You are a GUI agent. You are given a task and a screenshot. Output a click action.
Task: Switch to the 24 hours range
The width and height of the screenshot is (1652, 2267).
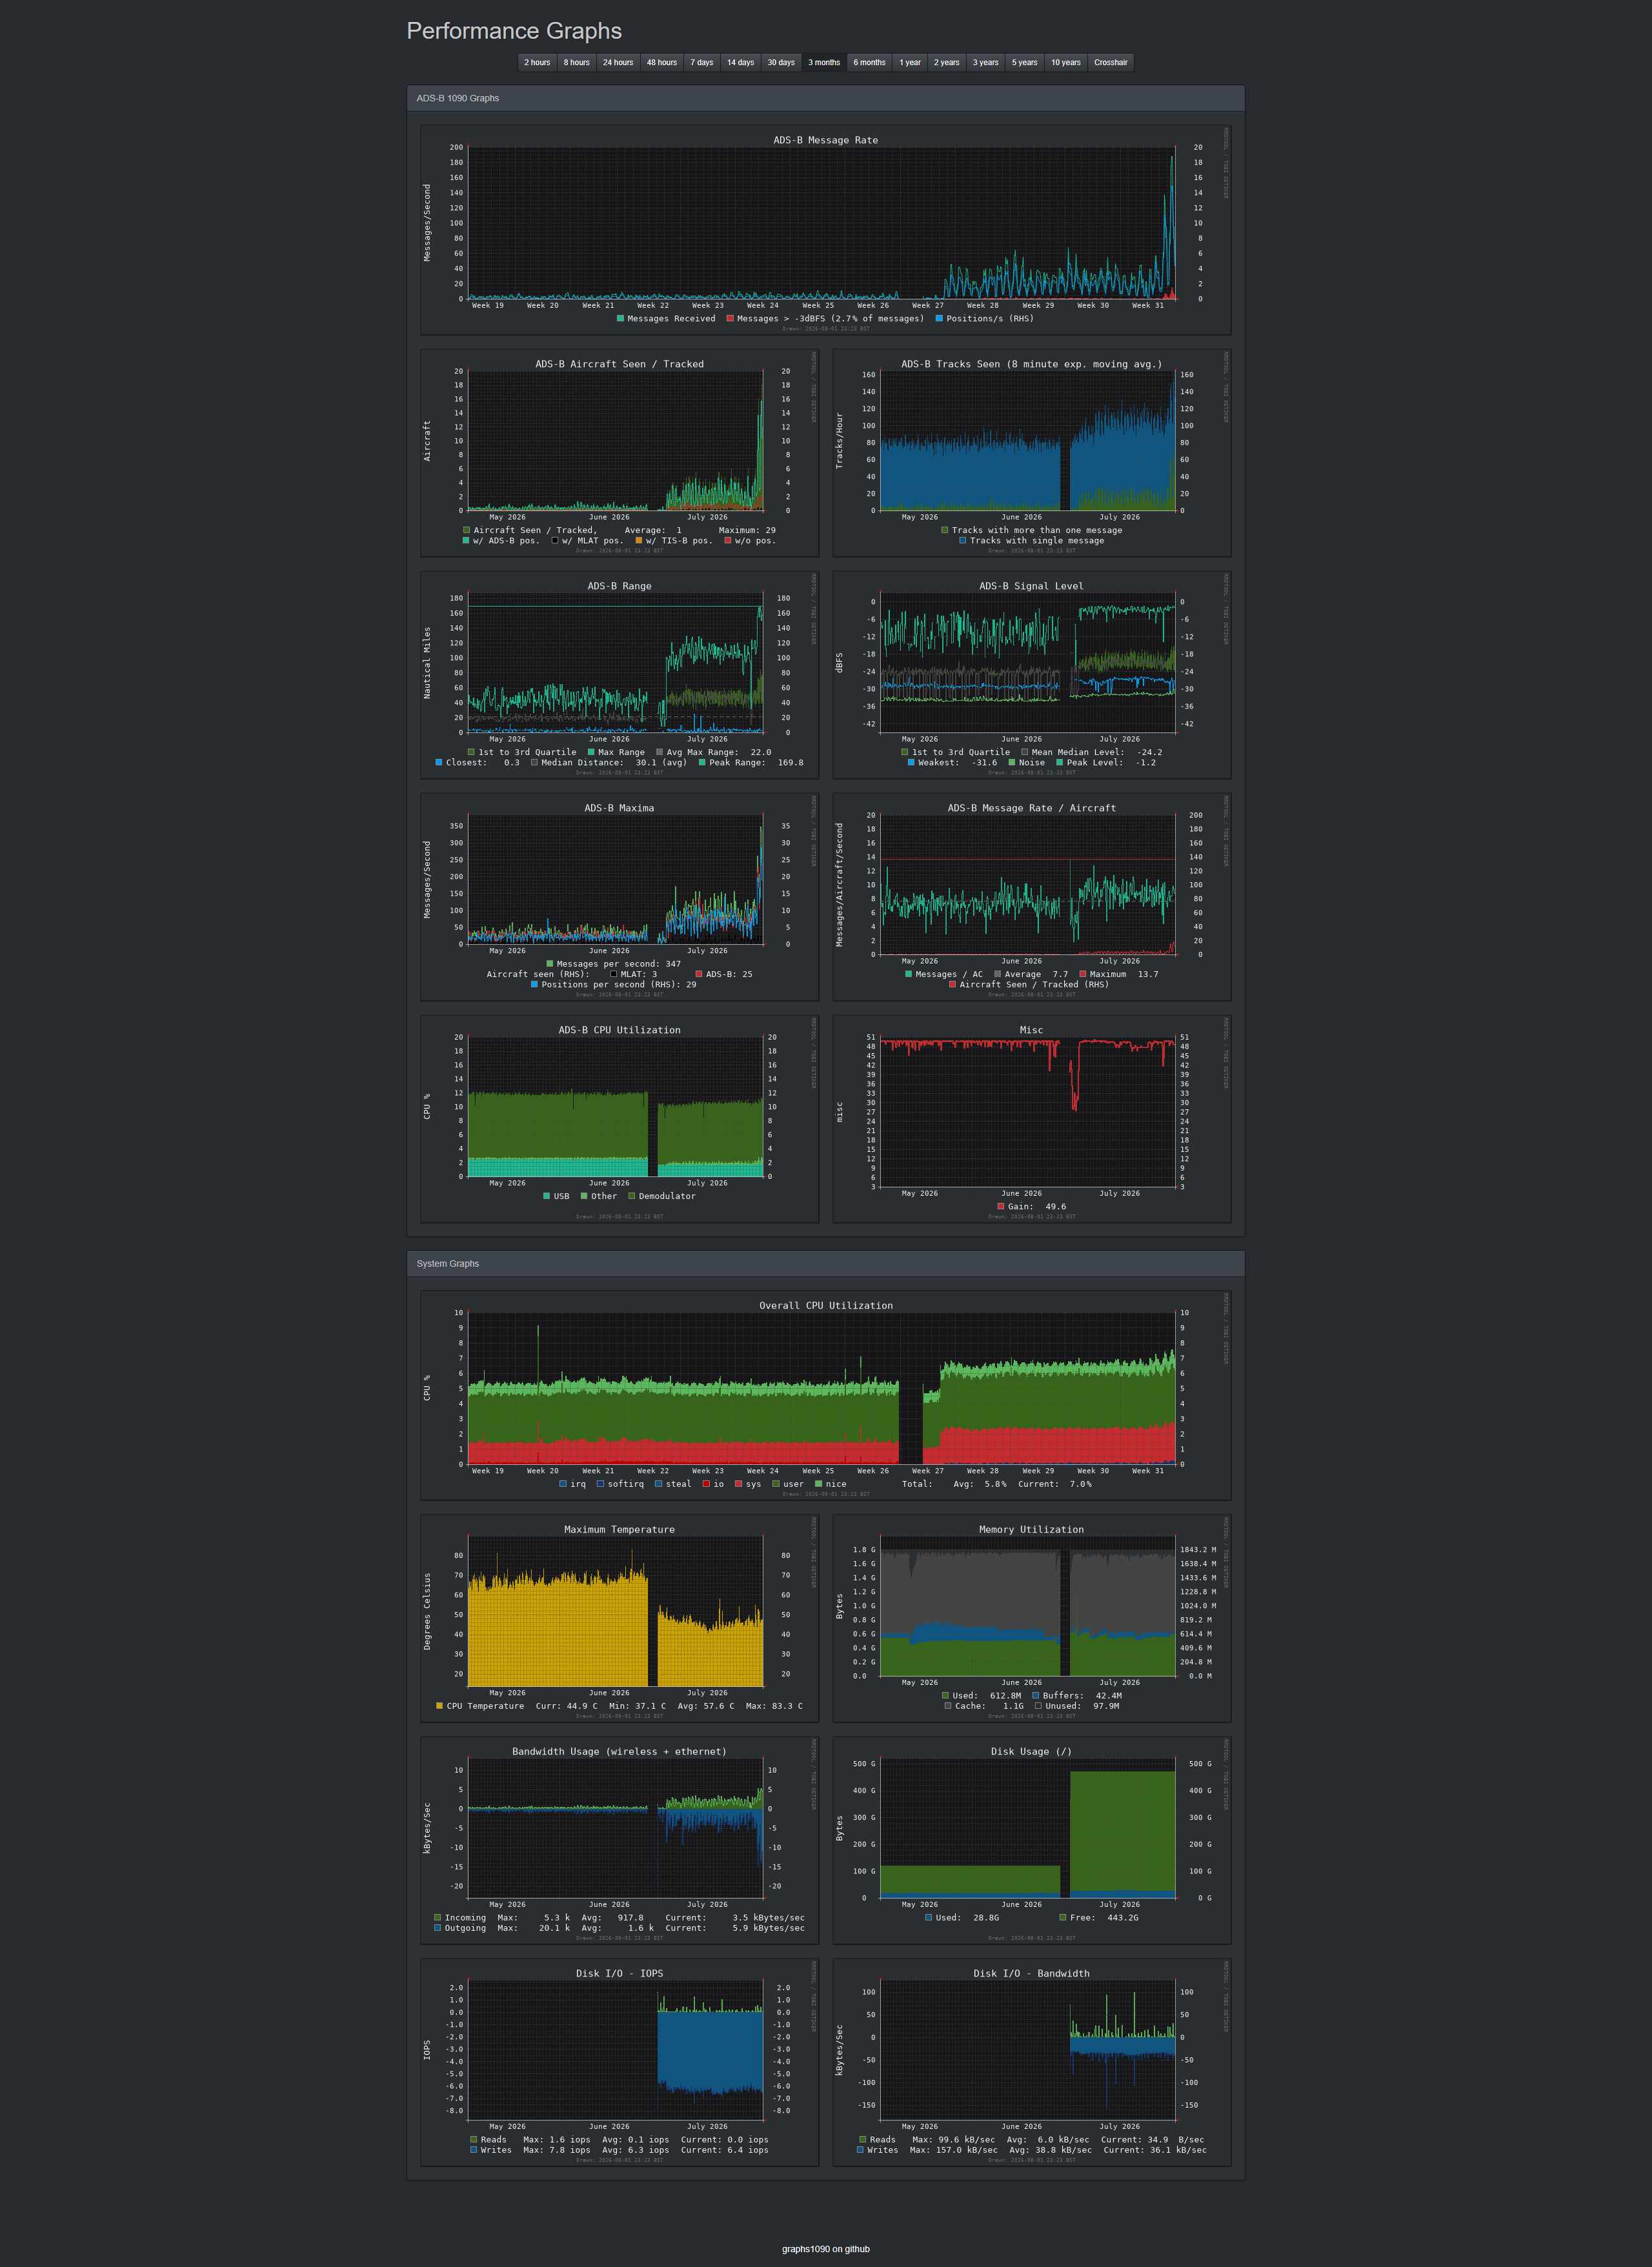[618, 62]
